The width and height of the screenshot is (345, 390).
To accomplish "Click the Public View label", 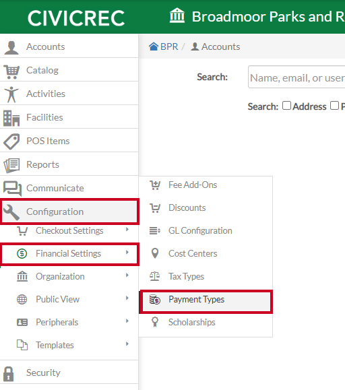I will point(58,299).
